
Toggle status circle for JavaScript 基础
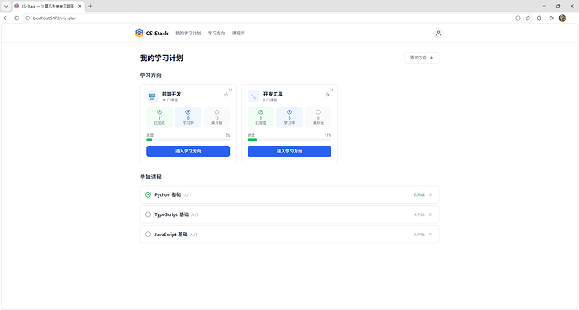(x=148, y=235)
